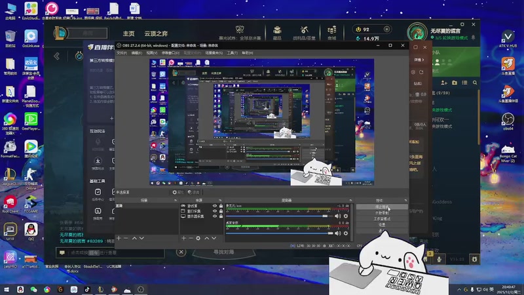Viewport: 524px width, 295px height.
Task: Pop out the 控件 dock via header icon
Action: tap(405, 201)
